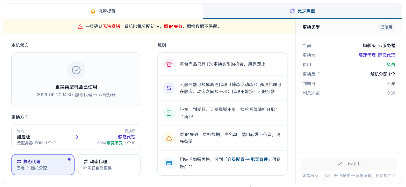Image resolution: width=406 pixels, height=187 pixels.
Task: Click the orange warning triangle rule icon
Action: [x=169, y=138]
